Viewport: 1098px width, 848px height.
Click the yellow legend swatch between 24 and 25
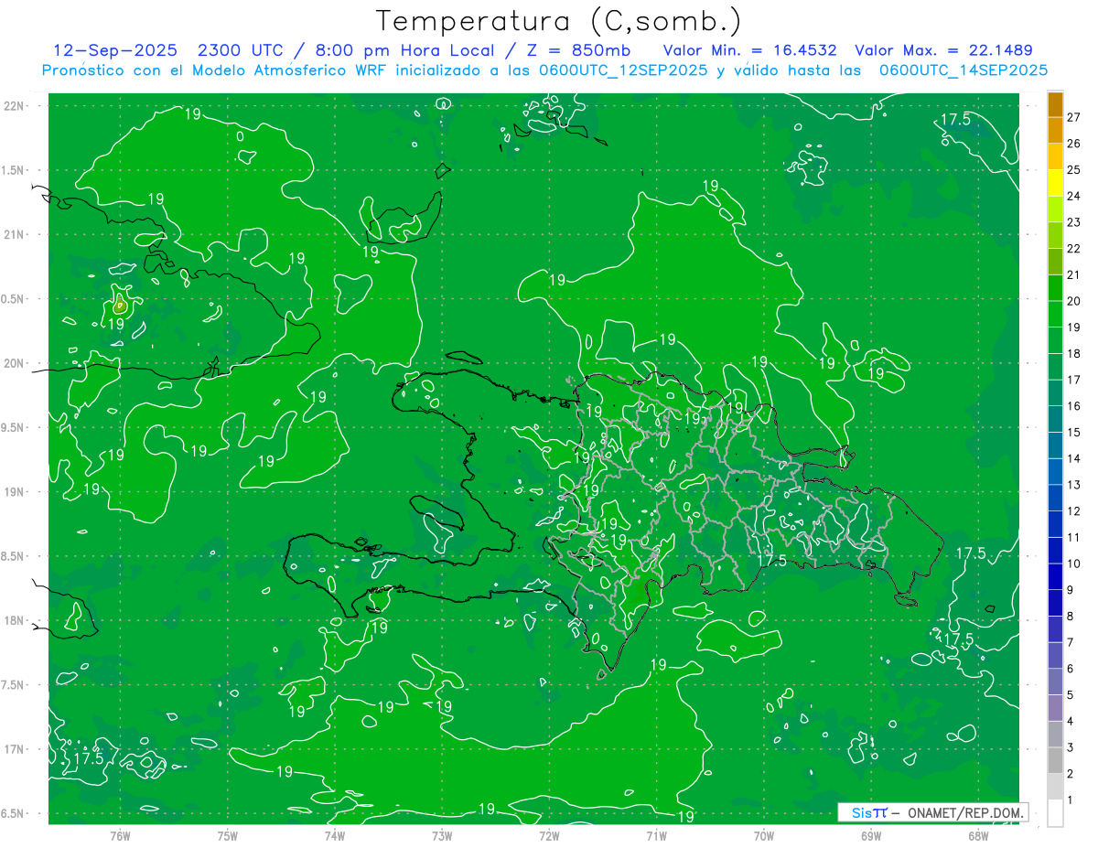click(1055, 182)
